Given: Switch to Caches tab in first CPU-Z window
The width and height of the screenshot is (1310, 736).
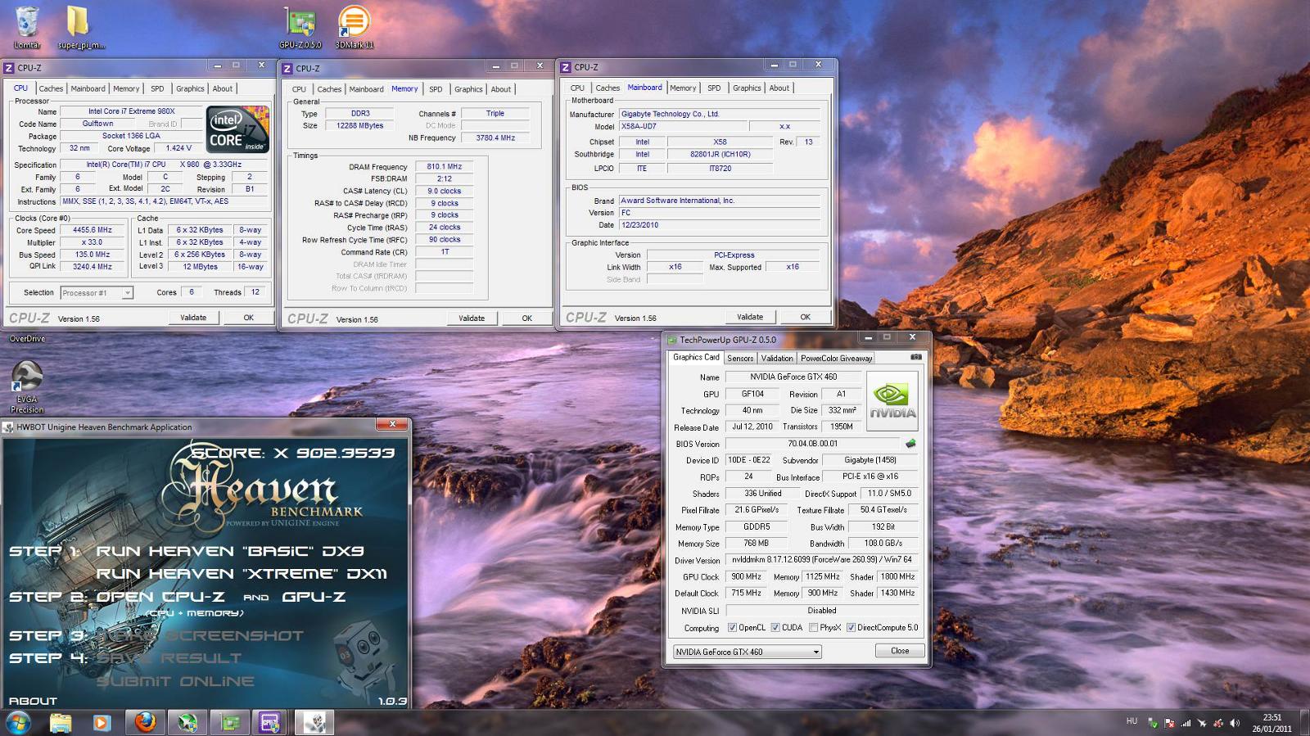Looking at the screenshot, I should (x=51, y=88).
